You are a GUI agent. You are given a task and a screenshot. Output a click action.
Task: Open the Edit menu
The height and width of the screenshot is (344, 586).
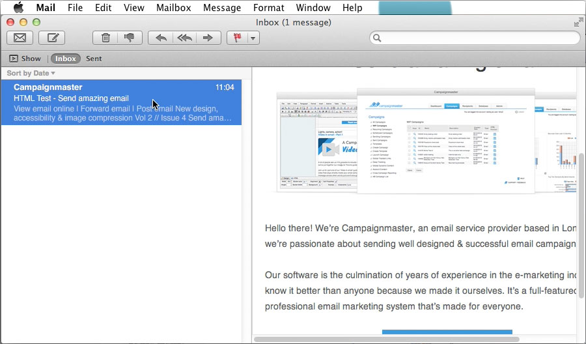[x=103, y=7]
